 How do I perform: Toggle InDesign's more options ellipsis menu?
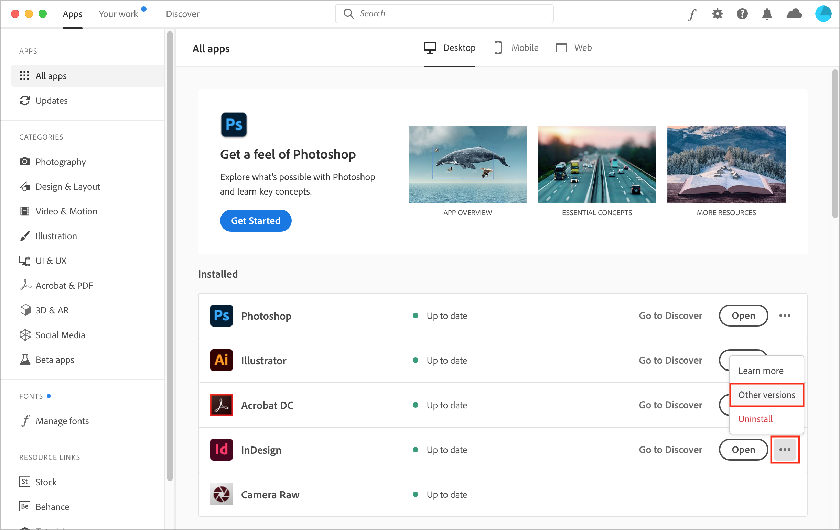[785, 450]
